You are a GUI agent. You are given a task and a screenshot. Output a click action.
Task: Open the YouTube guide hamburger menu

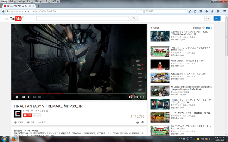(x=6, y=19)
